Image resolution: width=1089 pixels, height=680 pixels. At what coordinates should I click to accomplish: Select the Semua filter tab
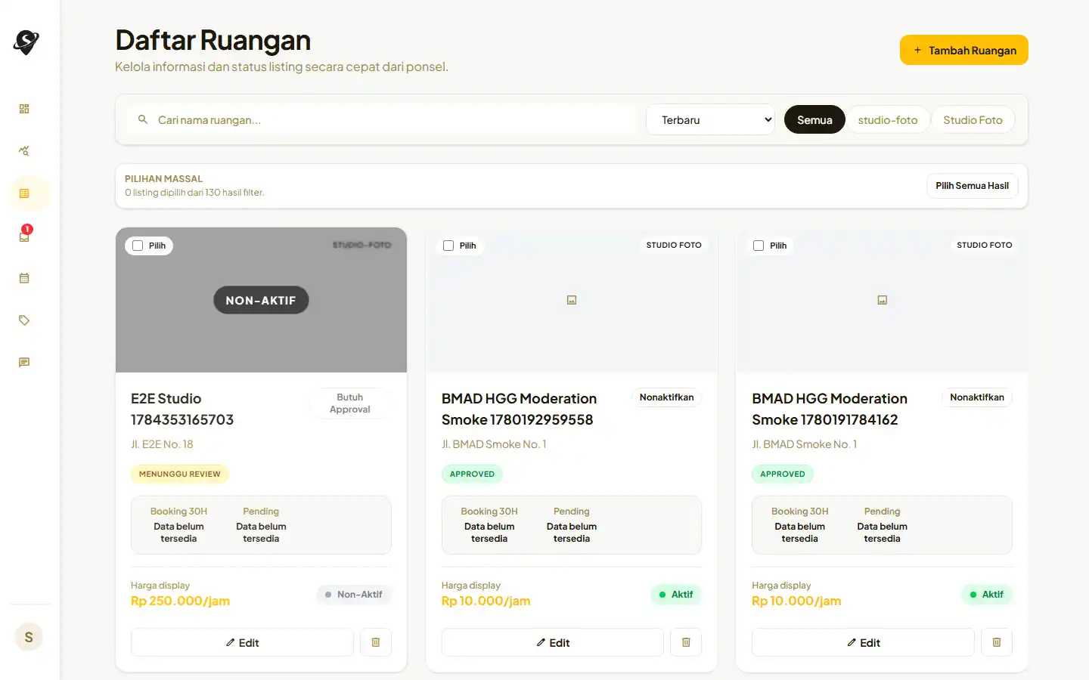[814, 119]
